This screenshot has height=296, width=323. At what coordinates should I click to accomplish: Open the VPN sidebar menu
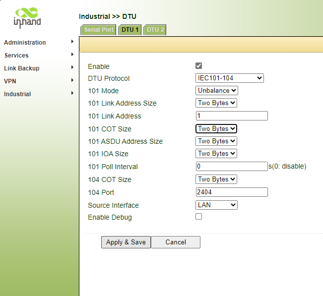point(10,81)
